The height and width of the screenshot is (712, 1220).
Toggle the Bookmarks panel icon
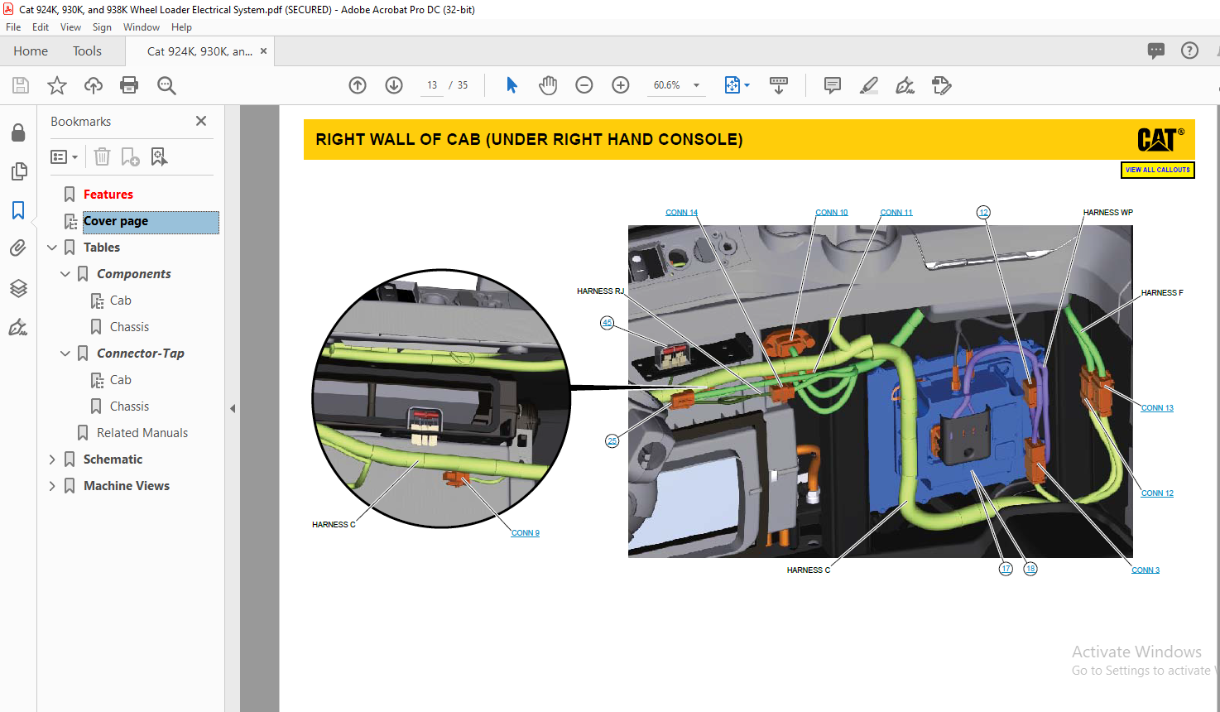[18, 210]
